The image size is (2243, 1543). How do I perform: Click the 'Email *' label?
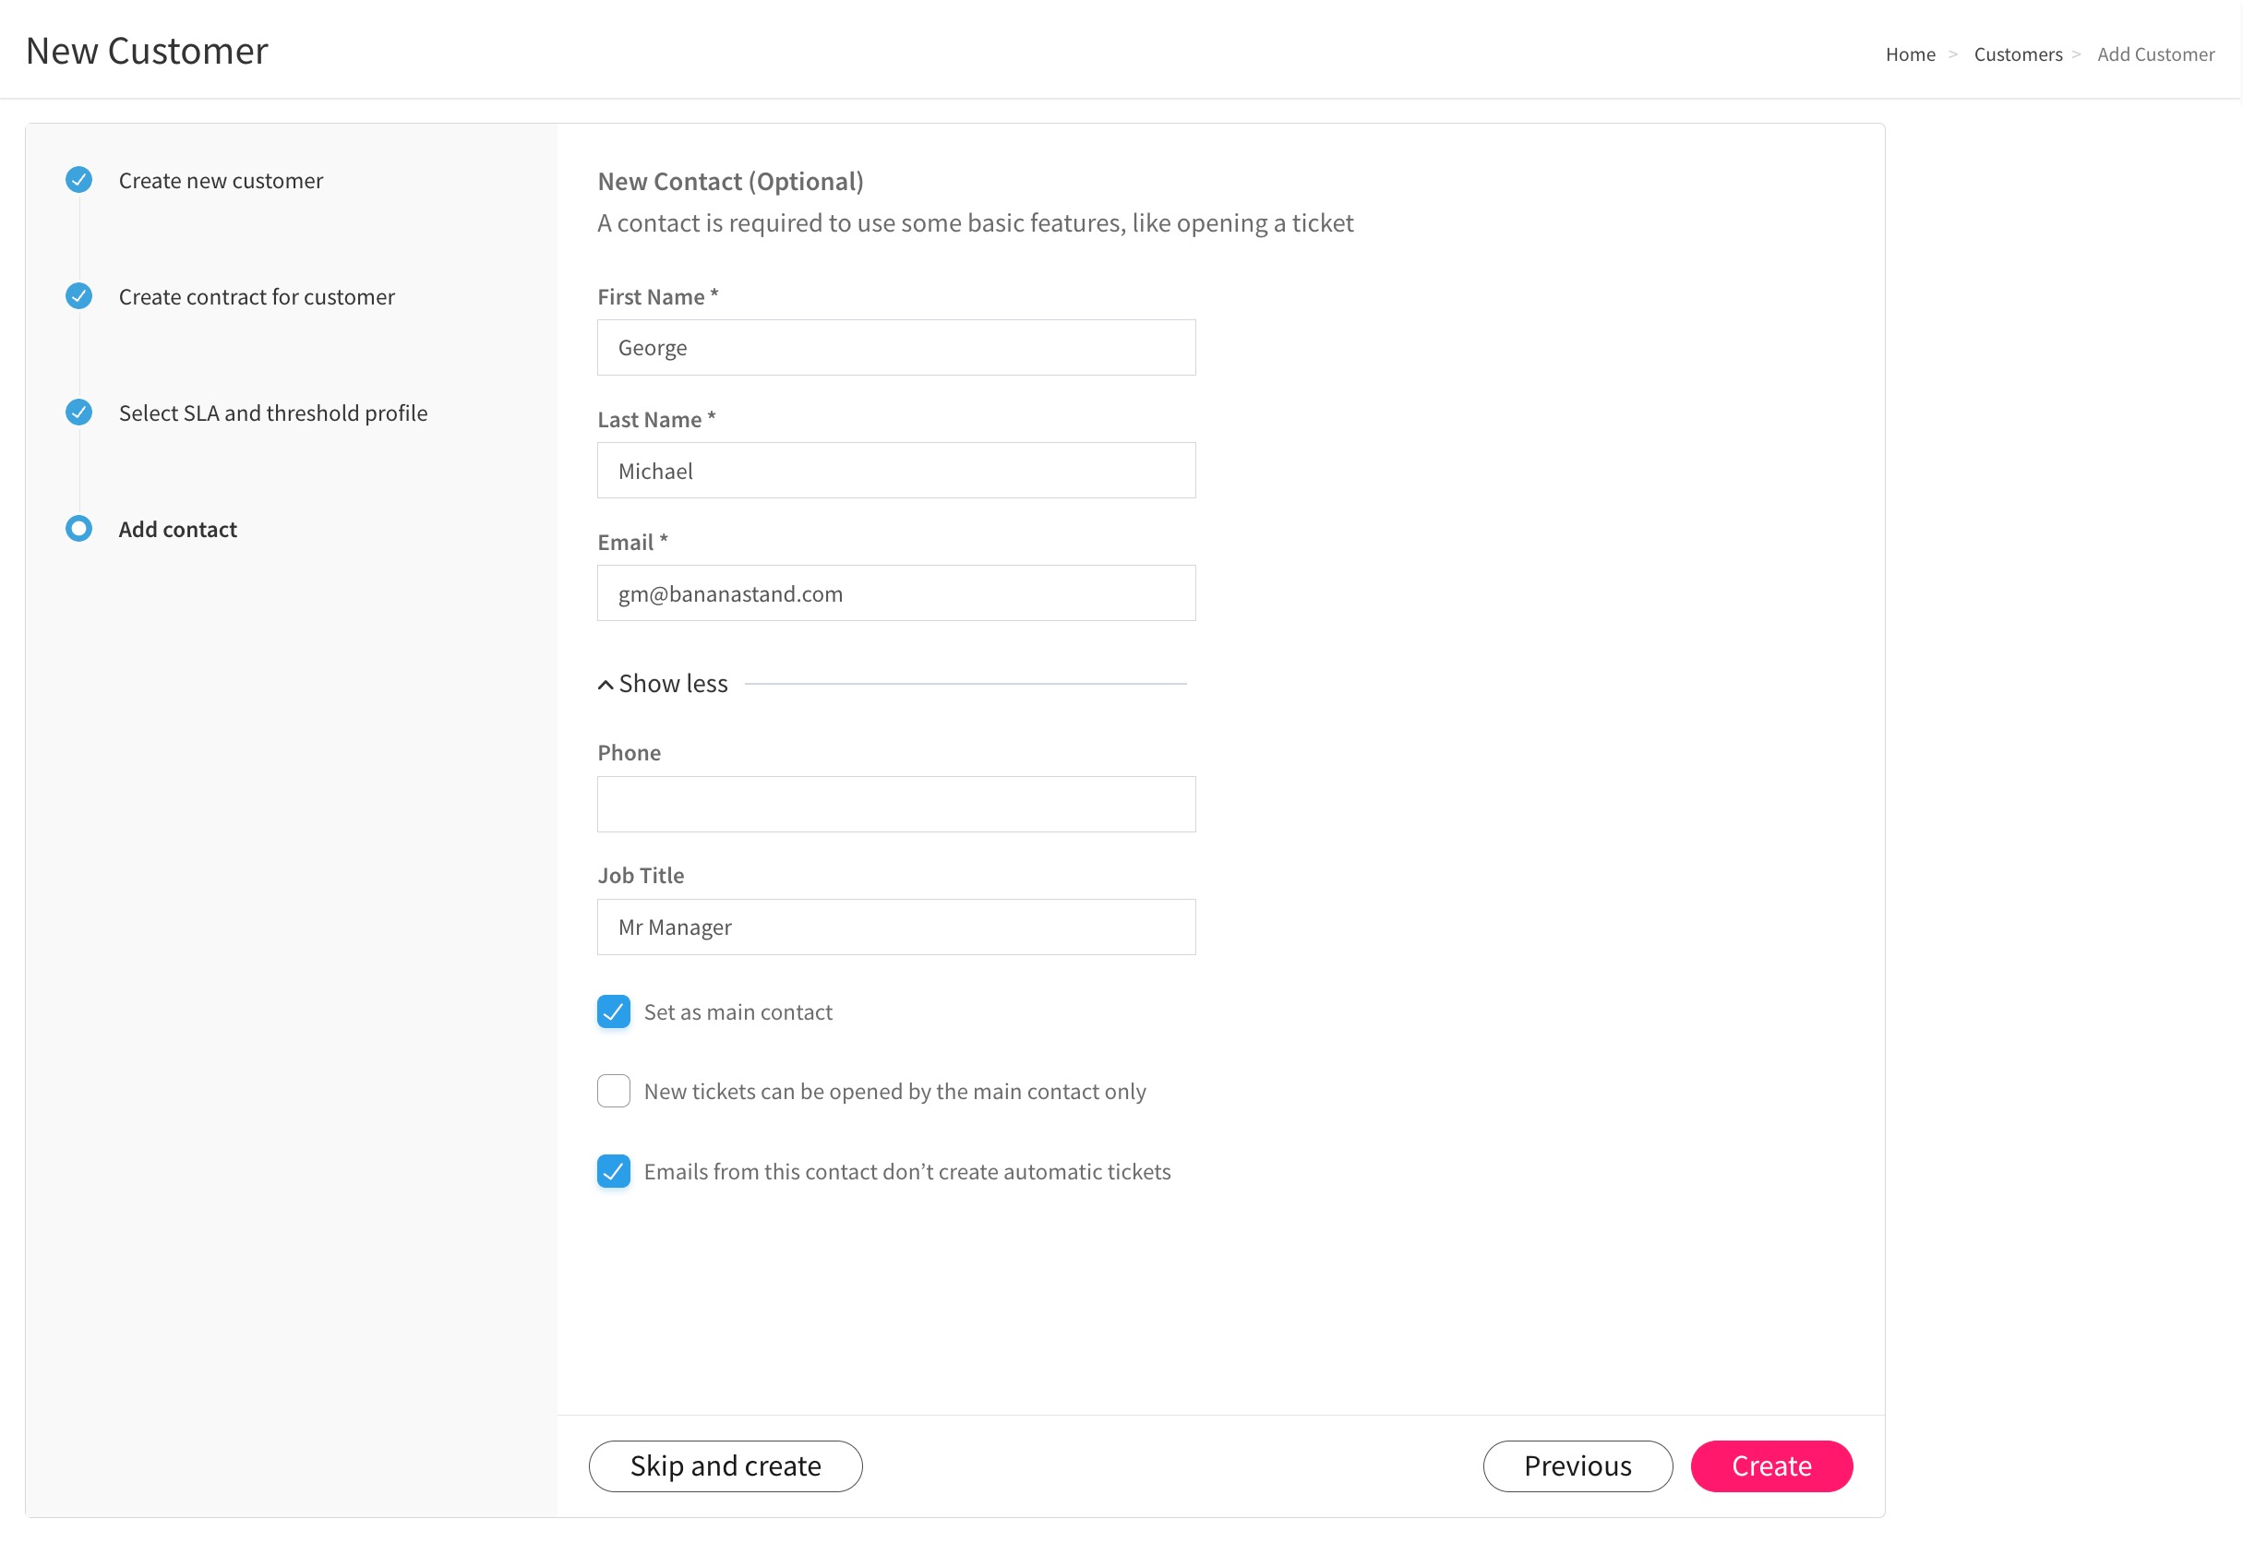click(x=632, y=543)
